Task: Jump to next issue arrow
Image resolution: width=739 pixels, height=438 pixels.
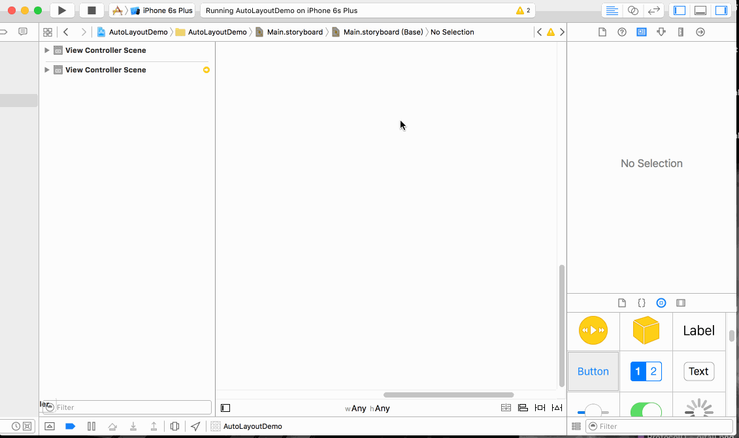Action: click(562, 32)
